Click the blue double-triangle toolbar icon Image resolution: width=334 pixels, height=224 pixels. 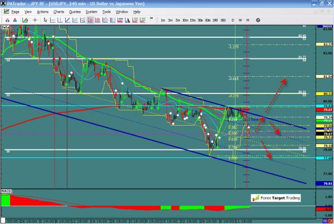[7, 20]
